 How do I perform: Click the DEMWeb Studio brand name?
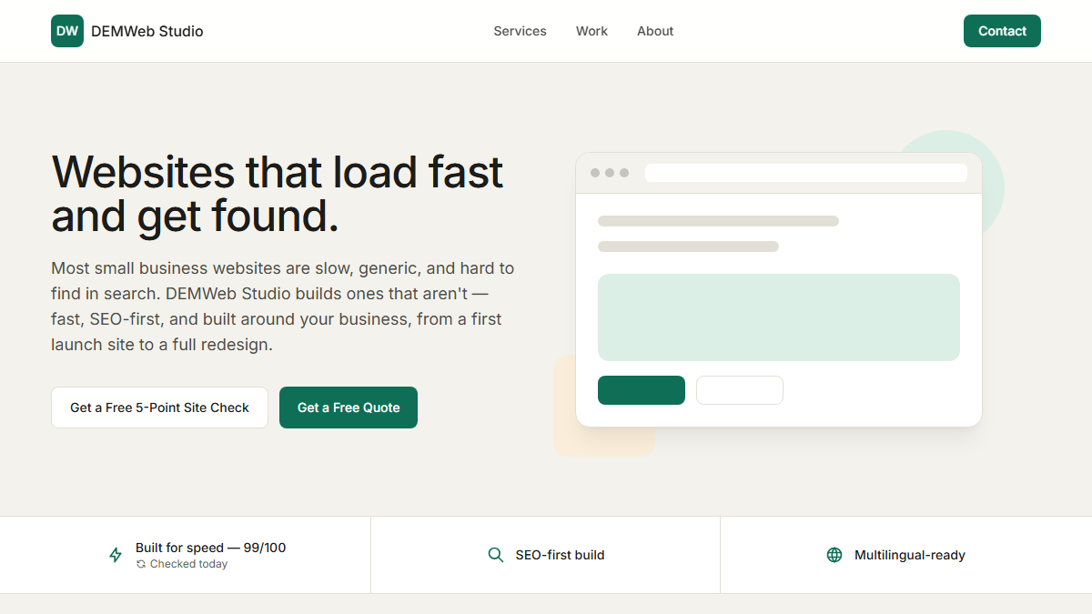pos(147,31)
